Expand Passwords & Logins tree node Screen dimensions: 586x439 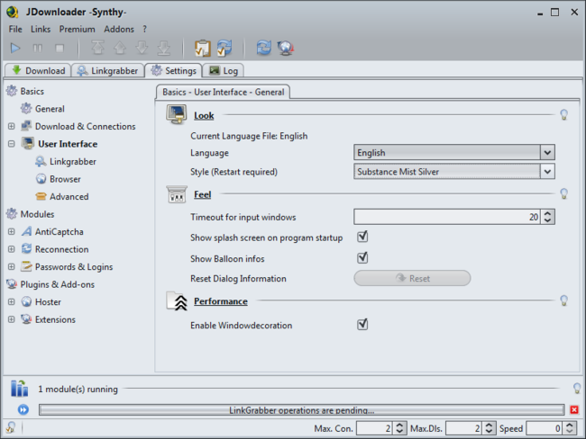tap(12, 266)
